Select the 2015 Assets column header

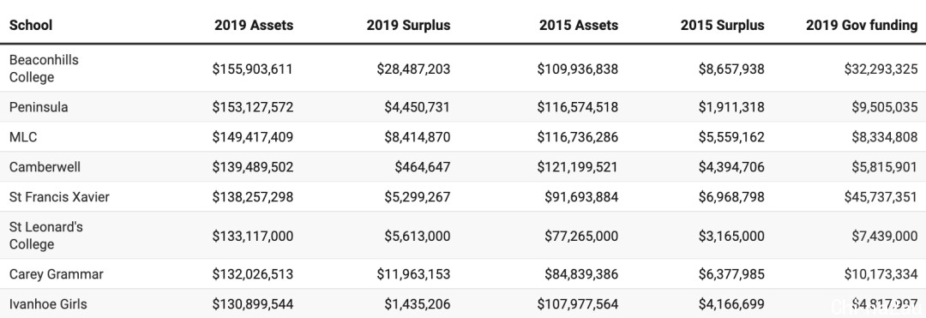[579, 26]
